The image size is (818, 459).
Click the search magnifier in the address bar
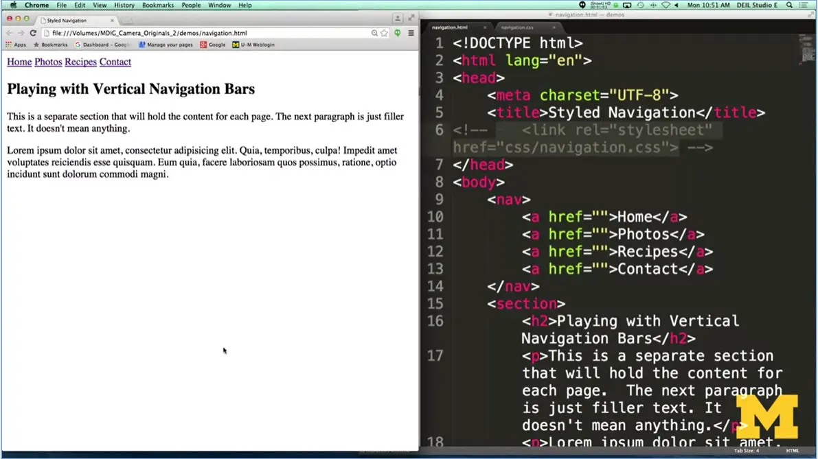(373, 32)
